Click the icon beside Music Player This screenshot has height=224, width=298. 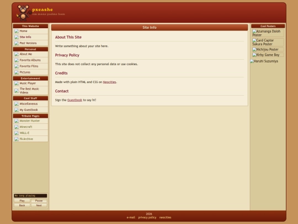[x=17, y=84]
